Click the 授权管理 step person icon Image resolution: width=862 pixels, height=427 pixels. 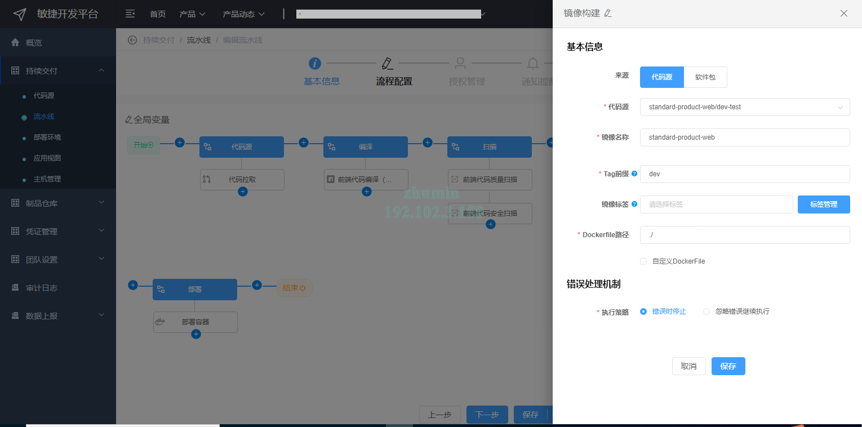460,63
